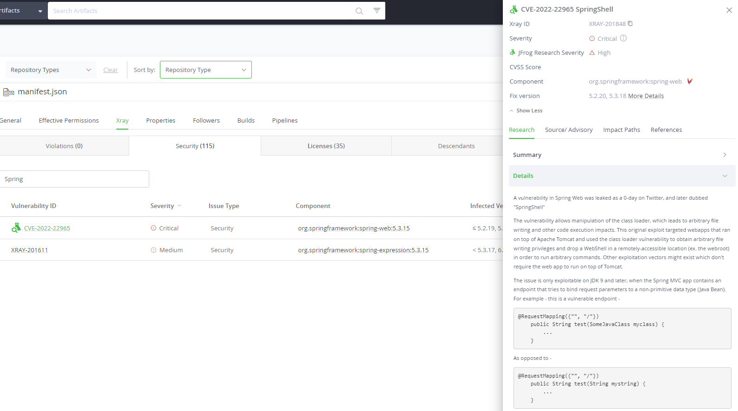Sort table by Severity column arrow

180,206
